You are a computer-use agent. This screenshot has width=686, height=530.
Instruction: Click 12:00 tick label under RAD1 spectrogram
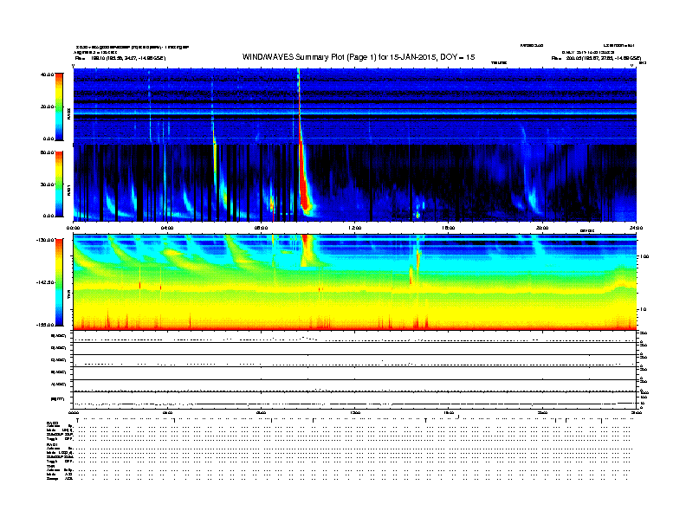tap(355, 228)
